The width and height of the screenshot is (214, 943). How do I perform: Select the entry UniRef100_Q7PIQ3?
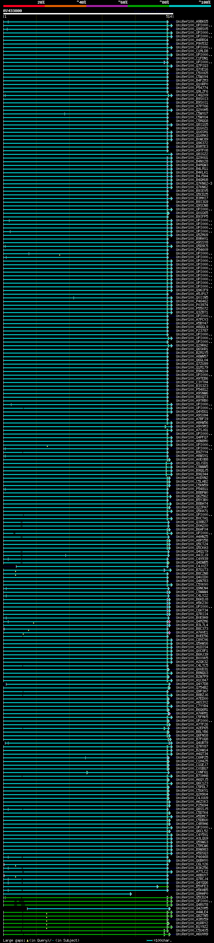coord(192,66)
